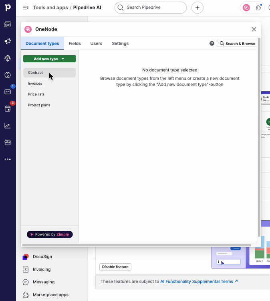This screenshot has height=301, width=270.
Task: Open Leads icon in left sidebar
Action: coord(8,24)
